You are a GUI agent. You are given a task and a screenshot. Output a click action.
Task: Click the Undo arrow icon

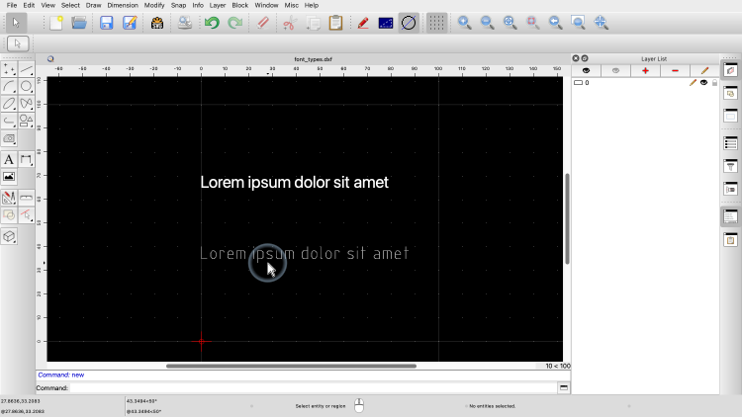tap(212, 23)
